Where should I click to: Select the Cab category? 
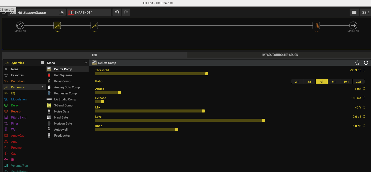pos(24,153)
